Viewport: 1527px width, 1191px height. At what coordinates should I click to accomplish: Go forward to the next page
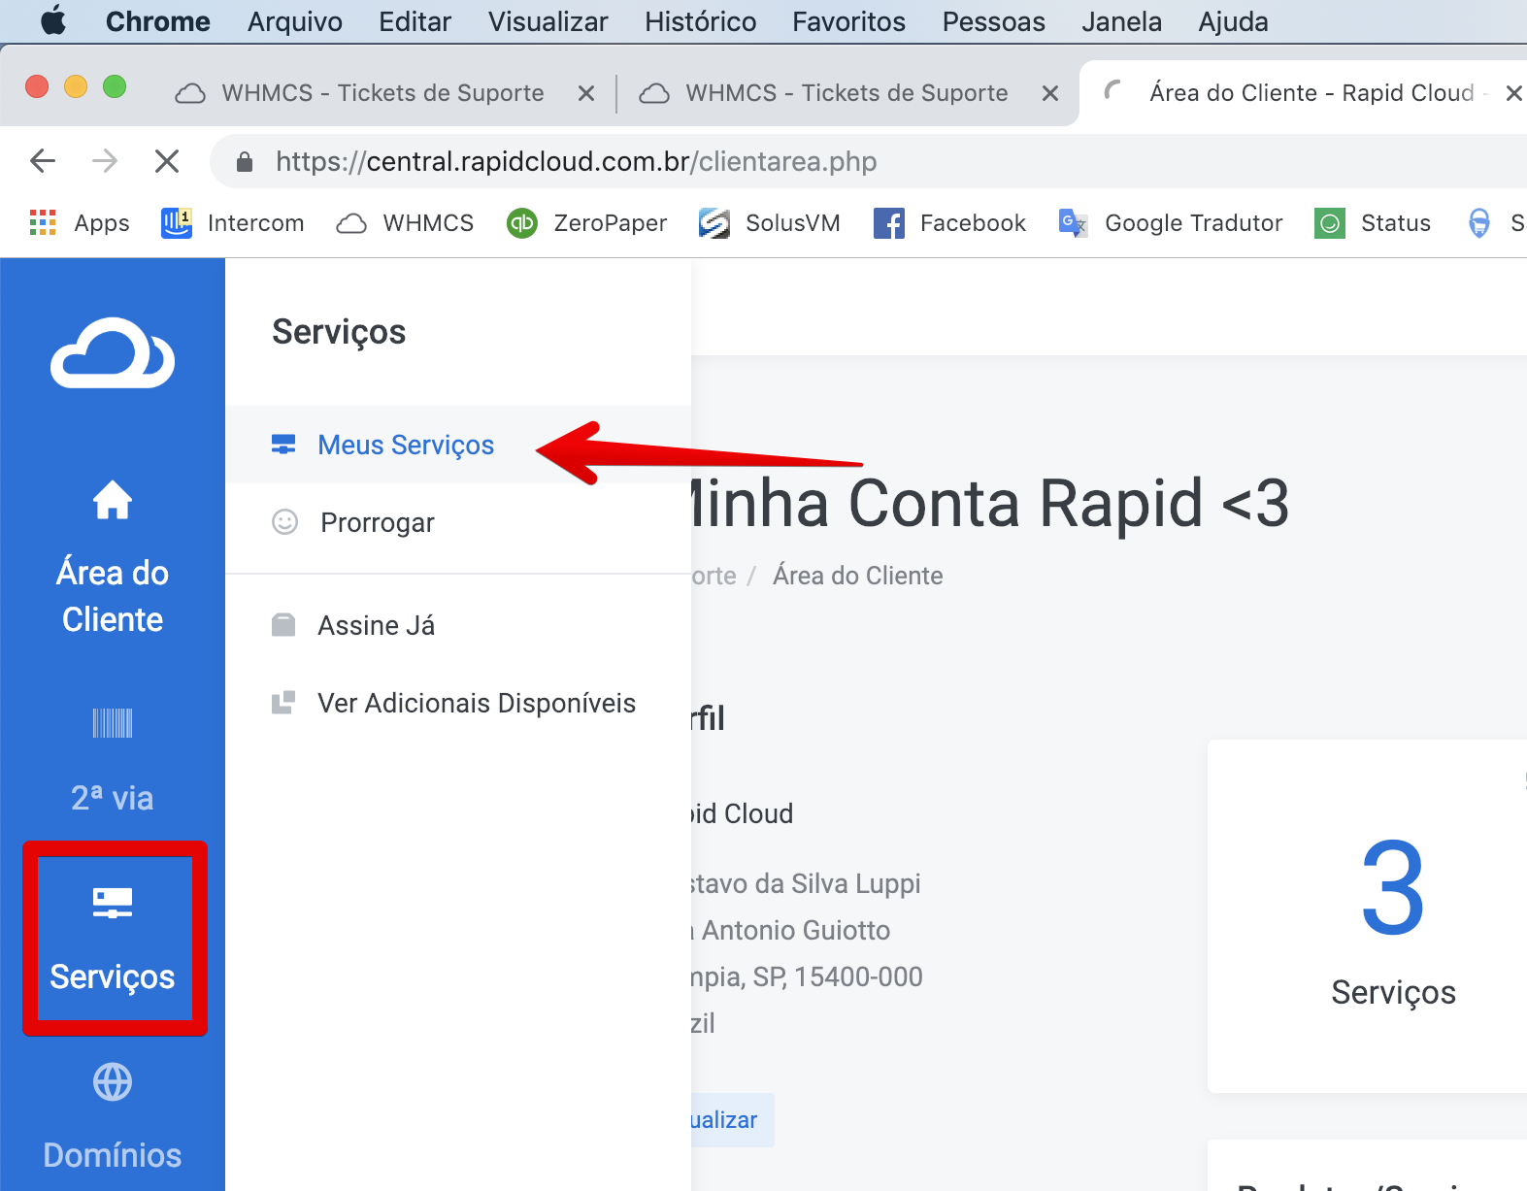105,161
